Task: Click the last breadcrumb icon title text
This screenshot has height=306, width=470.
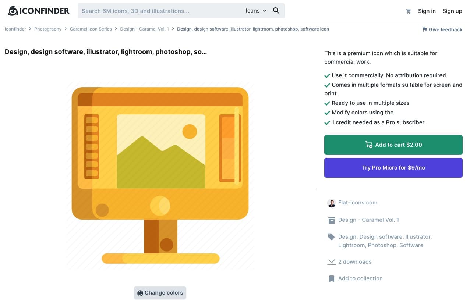Action: click(253, 29)
